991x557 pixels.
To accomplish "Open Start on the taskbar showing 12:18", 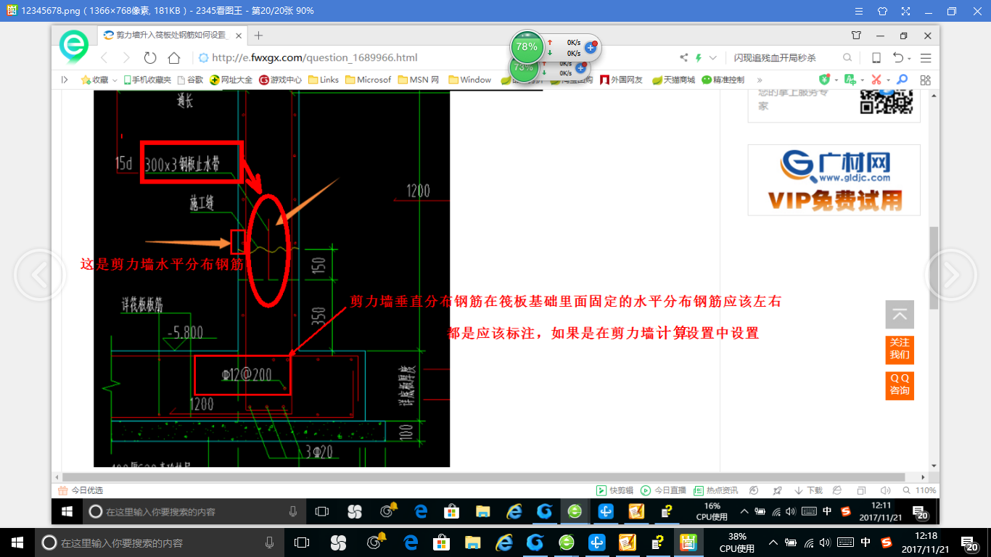I will (17, 542).
